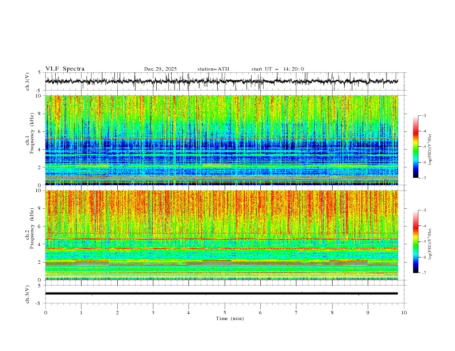Click the 'start UT = 14:20:0' text
Image resolution: width=455 pixels, height=351 pixels.
click(x=277, y=69)
